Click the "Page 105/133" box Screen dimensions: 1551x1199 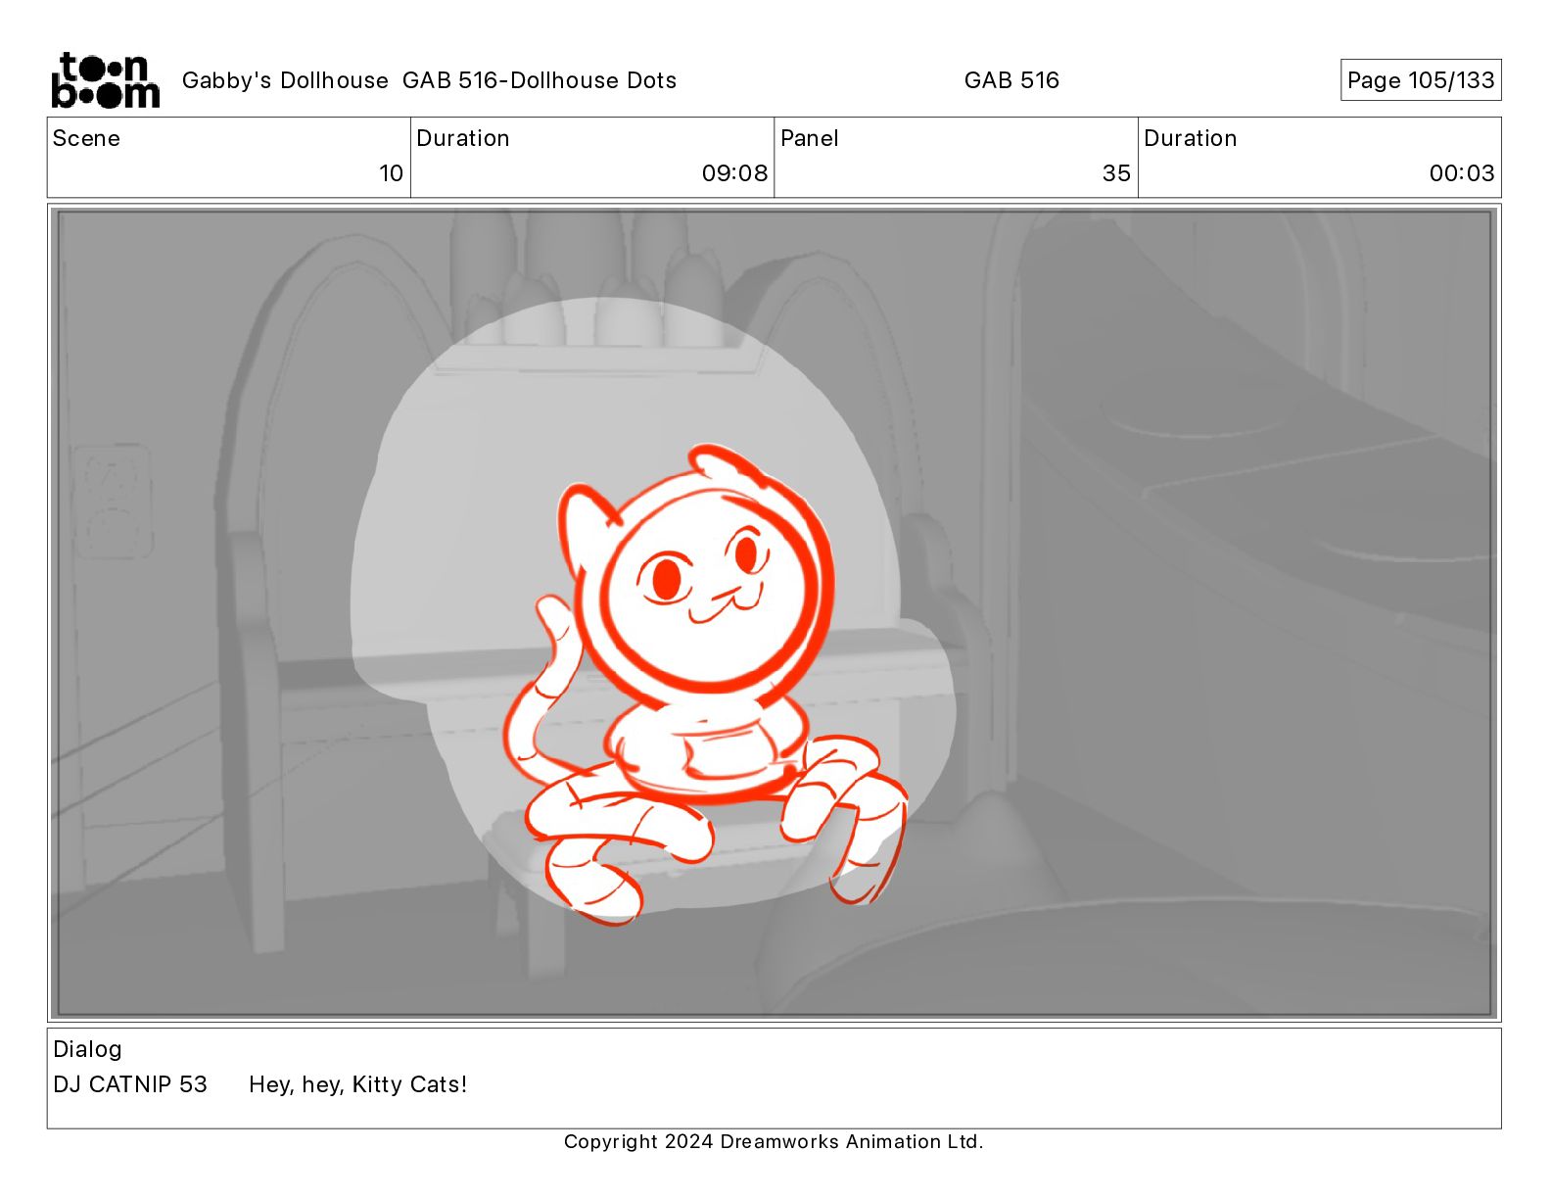[1421, 80]
